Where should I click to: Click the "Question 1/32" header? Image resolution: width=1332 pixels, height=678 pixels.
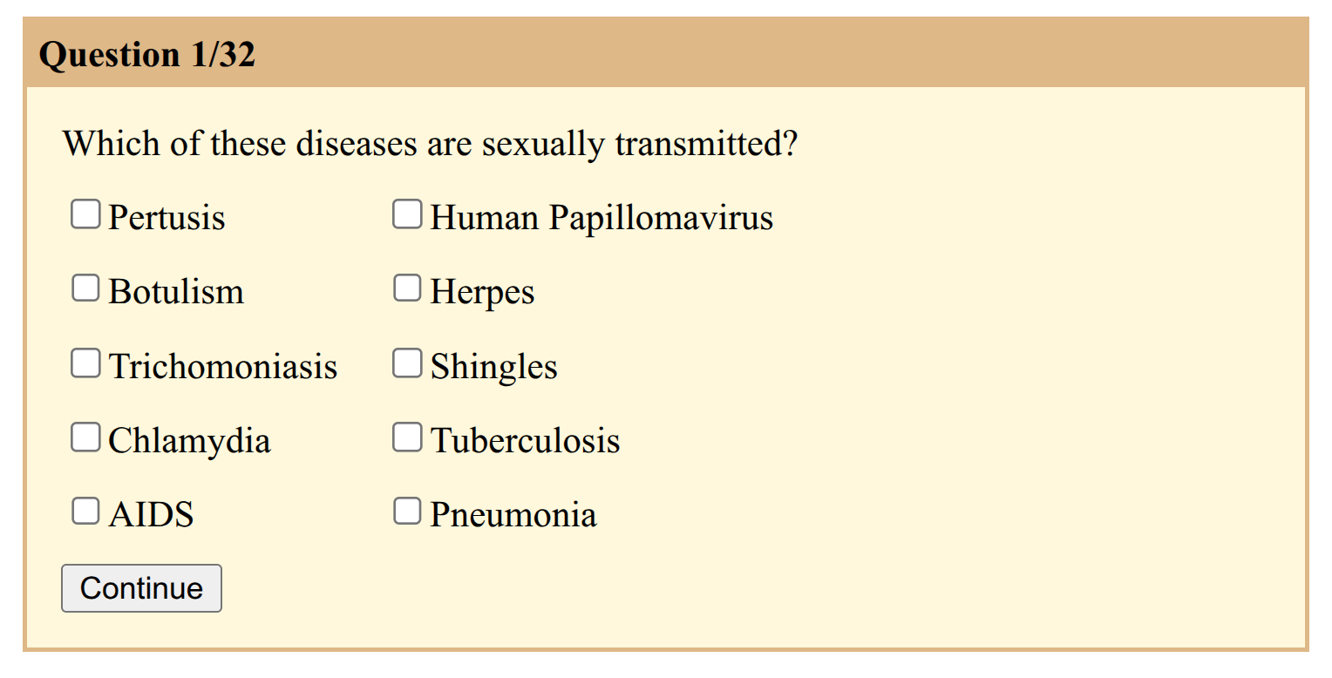pyautogui.click(x=147, y=55)
